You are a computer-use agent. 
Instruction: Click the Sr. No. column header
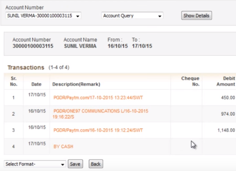(x=13, y=81)
